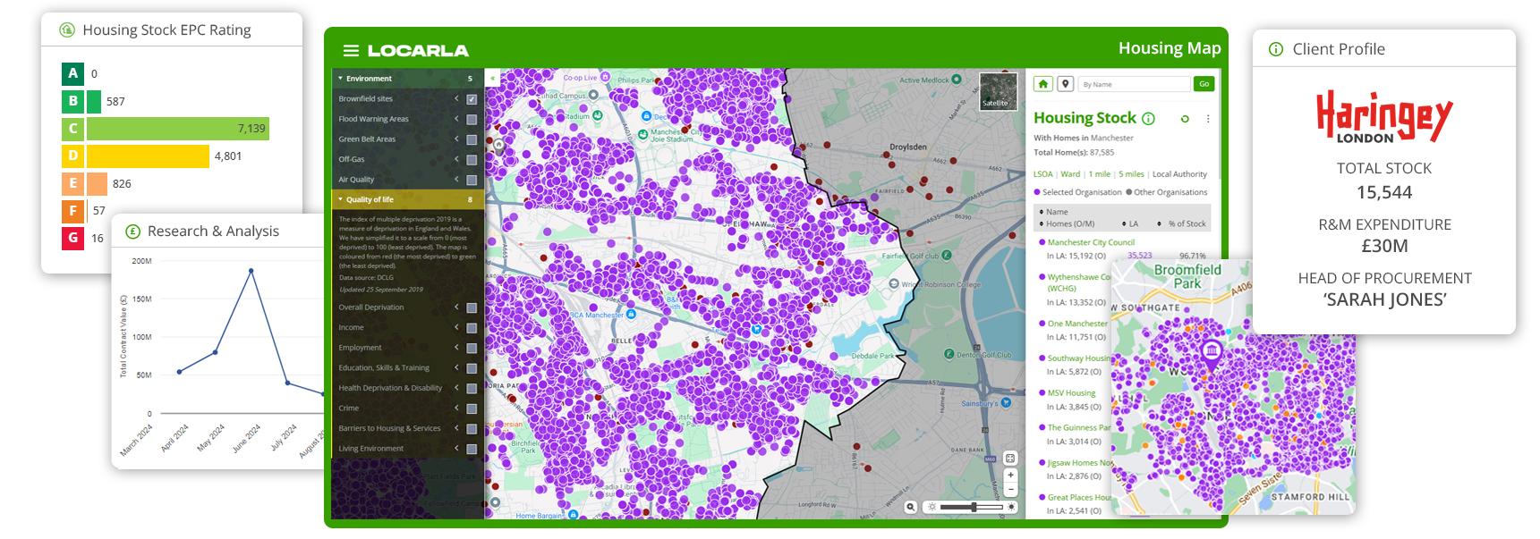Click the building pin in Broomfield Park inset

[x=1212, y=353]
